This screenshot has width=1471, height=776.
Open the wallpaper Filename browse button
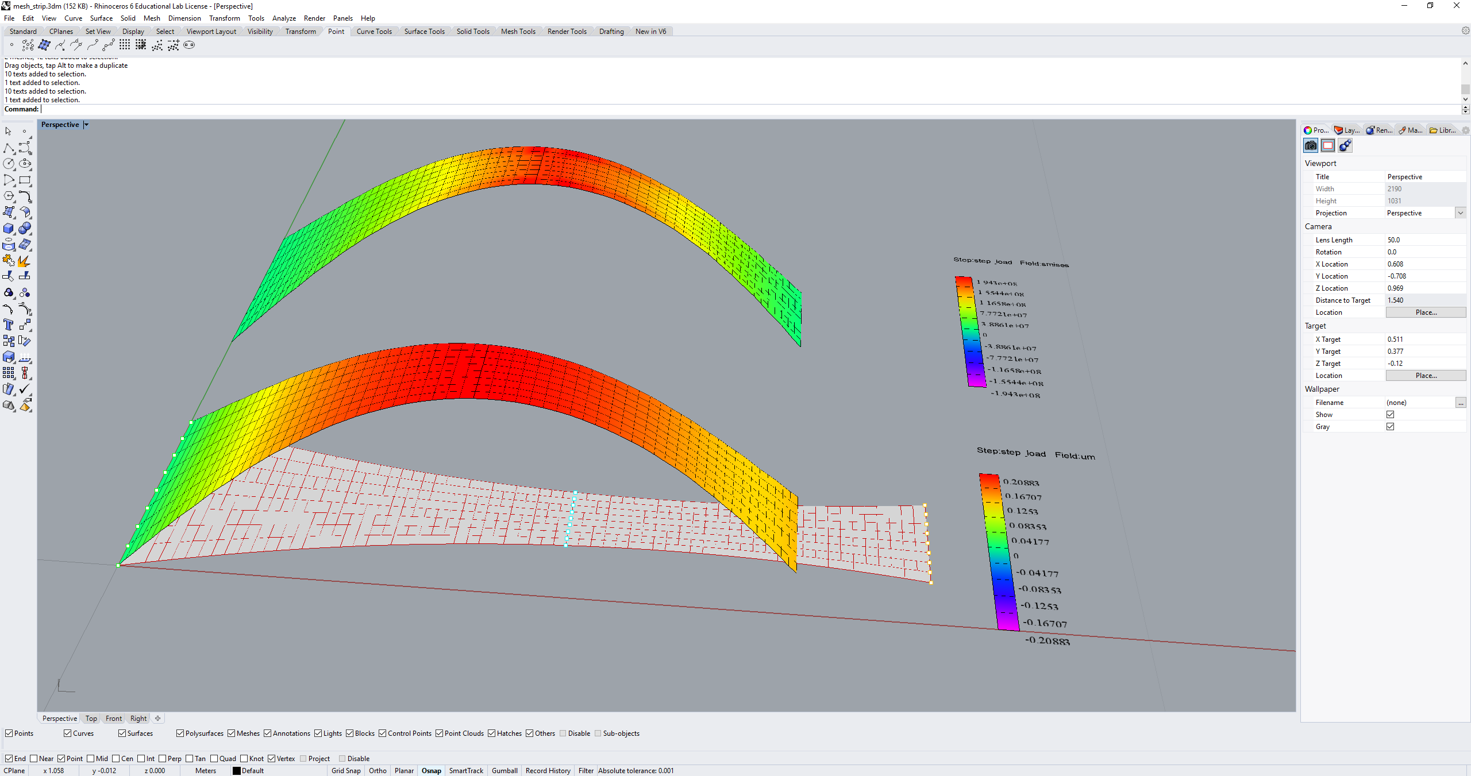pyautogui.click(x=1460, y=402)
